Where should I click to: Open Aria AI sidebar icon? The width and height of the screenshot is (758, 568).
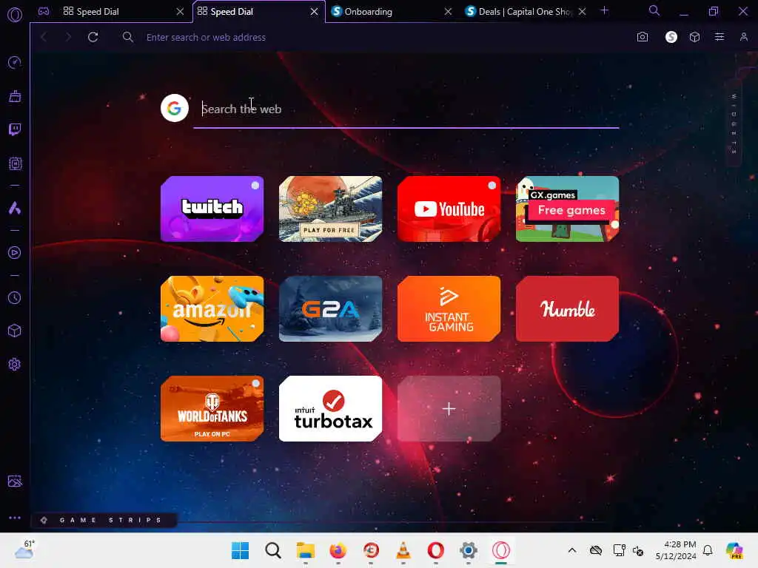pos(15,208)
